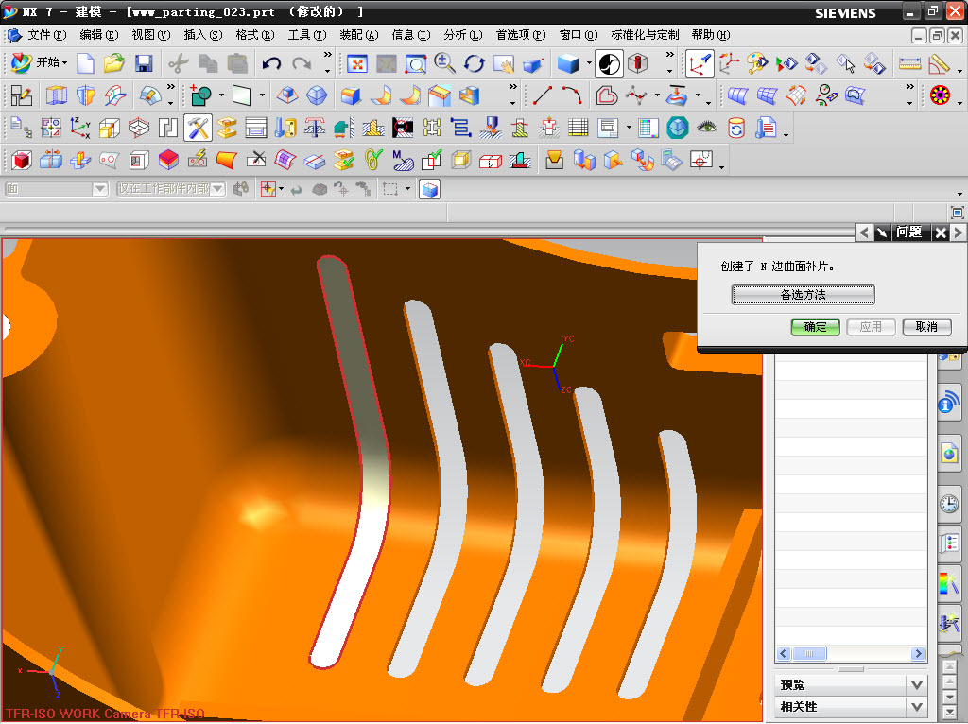968x724 pixels.
Task: Open the 帮助(H) menu
Action: pos(711,35)
